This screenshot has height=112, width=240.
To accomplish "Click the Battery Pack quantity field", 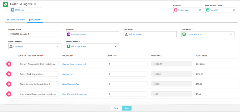I will point(127,74).
